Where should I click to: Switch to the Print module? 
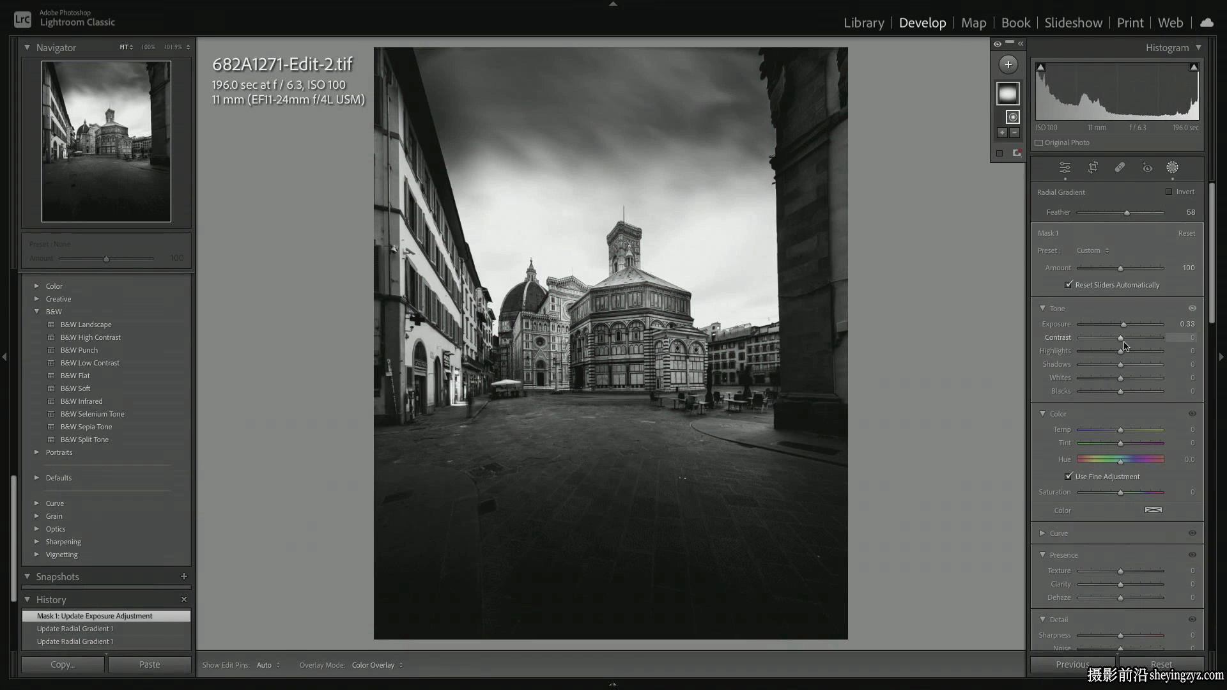pyautogui.click(x=1130, y=22)
